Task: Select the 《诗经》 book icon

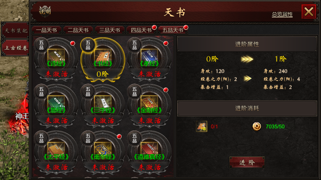Action: tap(56, 56)
